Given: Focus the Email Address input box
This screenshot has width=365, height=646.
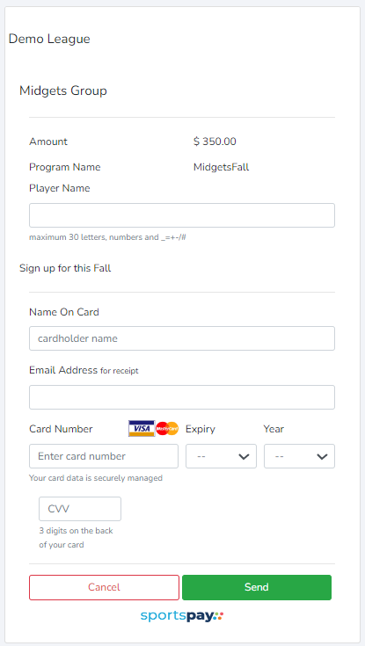Looking at the screenshot, I should 182,397.
